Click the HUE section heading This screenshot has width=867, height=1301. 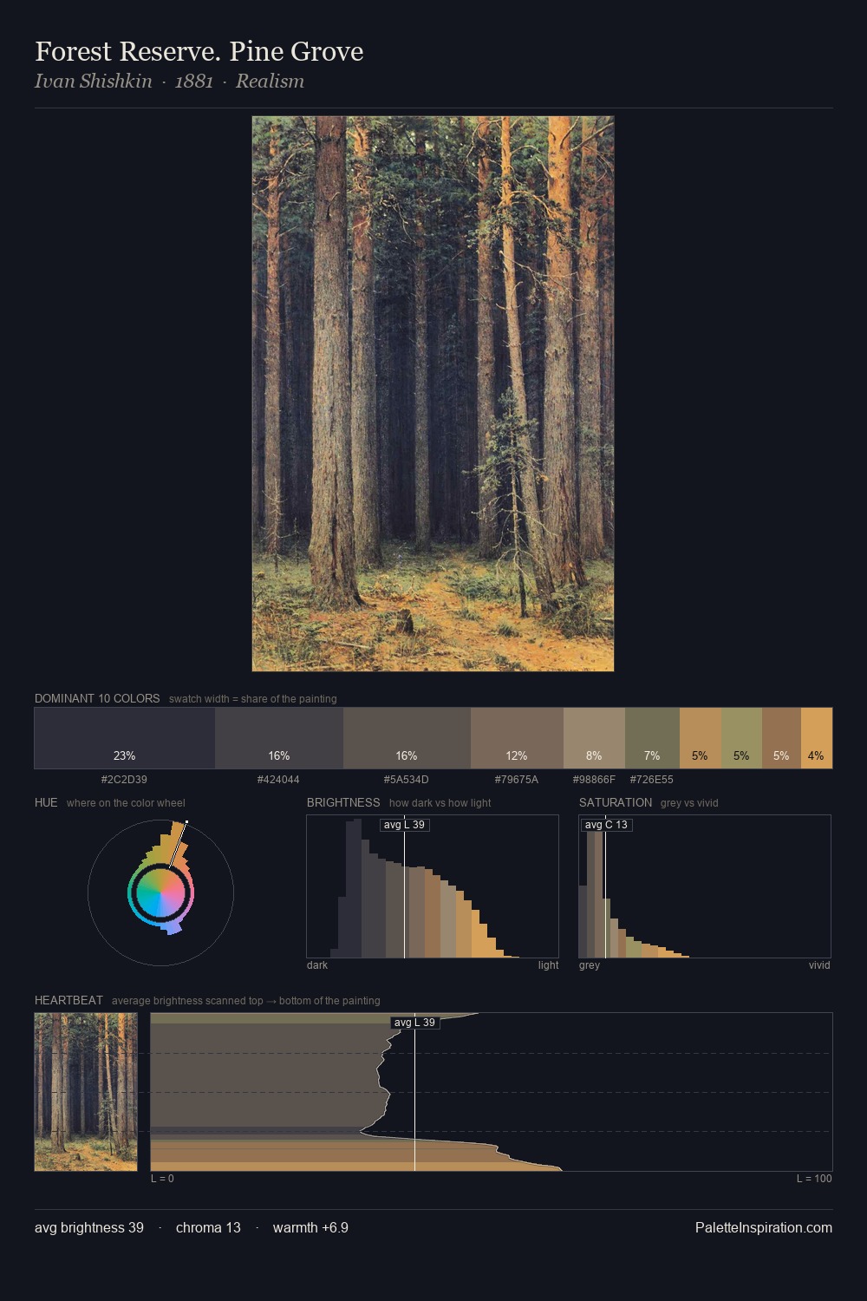coord(46,802)
